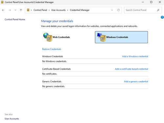
Task: Open User Accounts under See also
Action: coord(12,119)
